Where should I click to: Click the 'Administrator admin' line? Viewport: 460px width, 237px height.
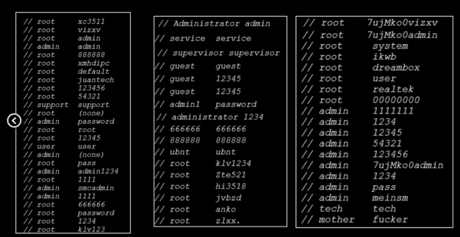(214, 24)
